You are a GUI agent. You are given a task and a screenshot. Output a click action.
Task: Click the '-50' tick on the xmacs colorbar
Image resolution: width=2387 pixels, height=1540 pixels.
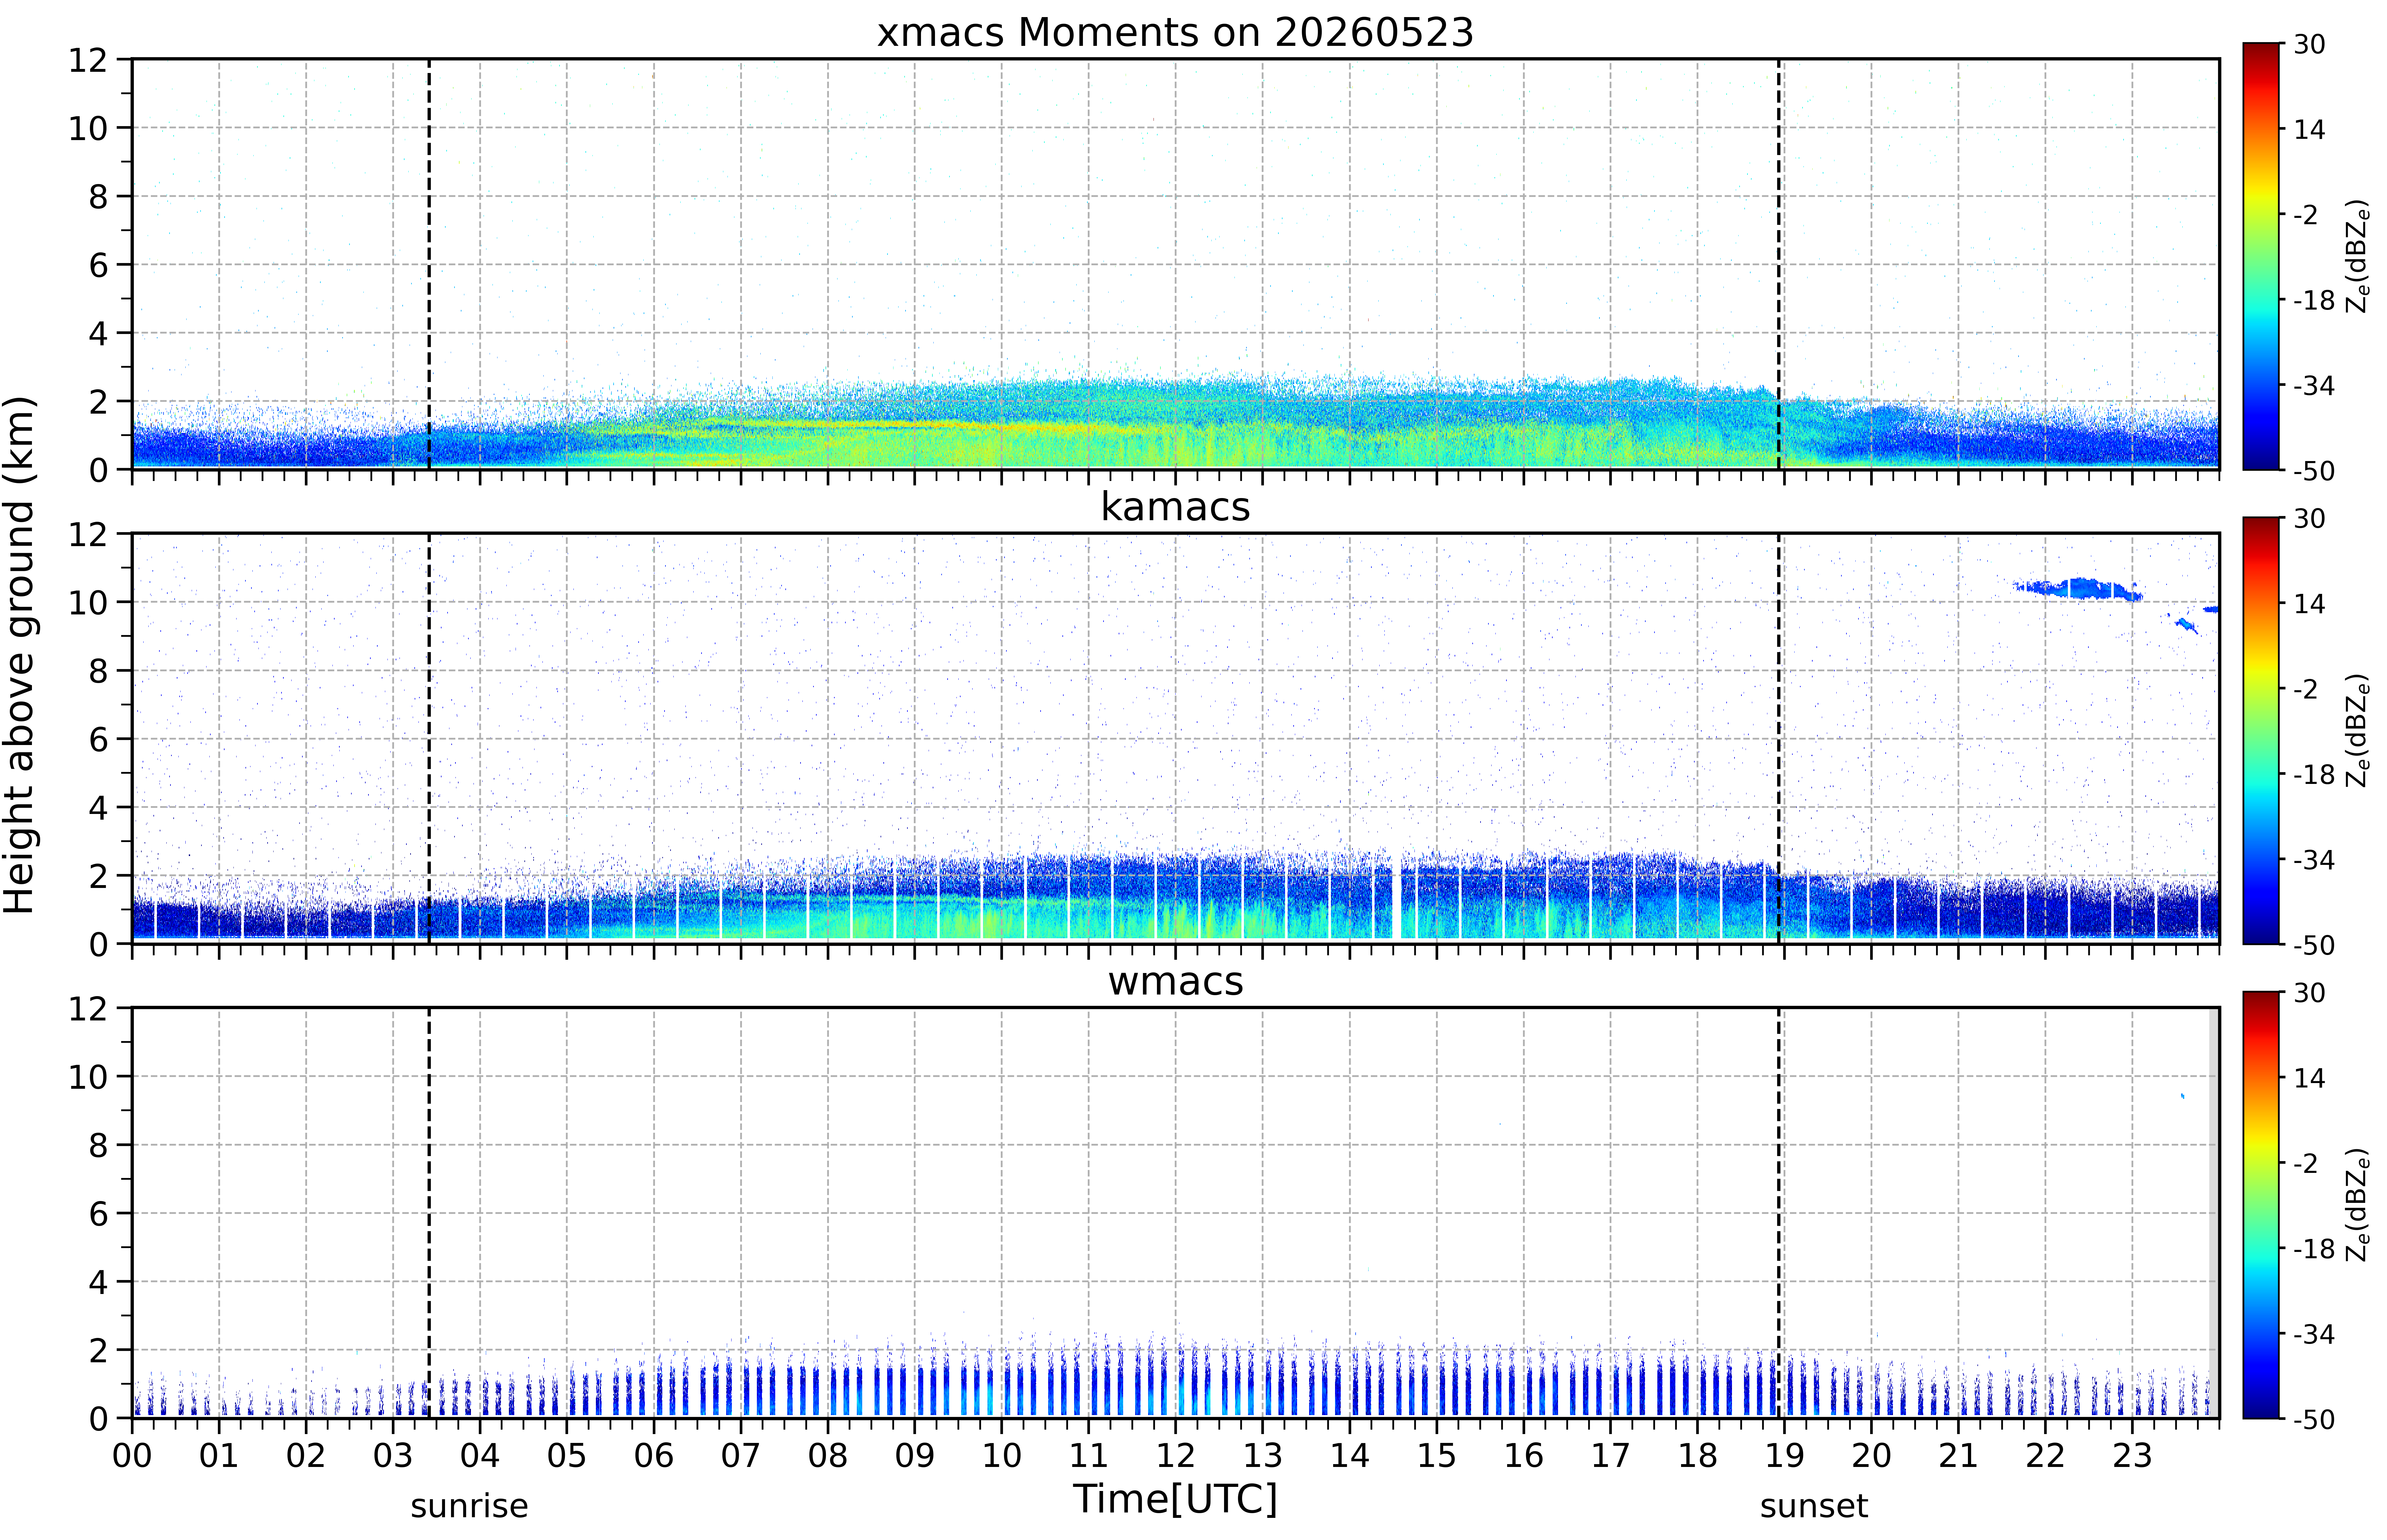pyautogui.click(x=2314, y=471)
